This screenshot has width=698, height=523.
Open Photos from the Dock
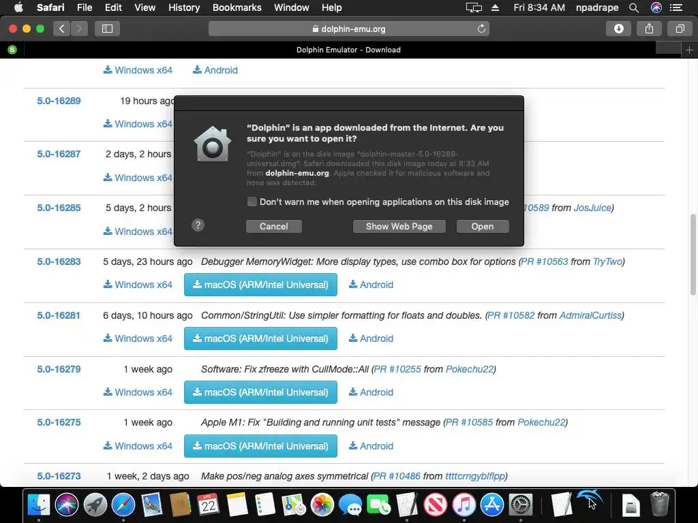point(322,505)
